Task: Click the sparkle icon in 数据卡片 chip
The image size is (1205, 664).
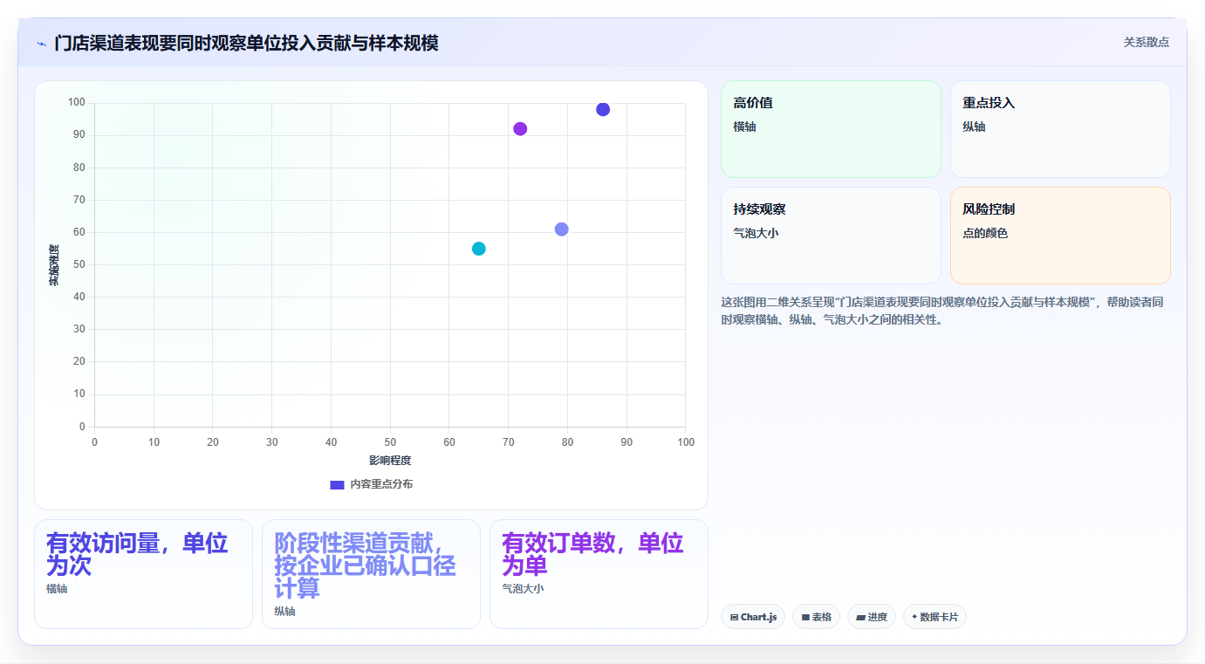Action: (x=914, y=617)
